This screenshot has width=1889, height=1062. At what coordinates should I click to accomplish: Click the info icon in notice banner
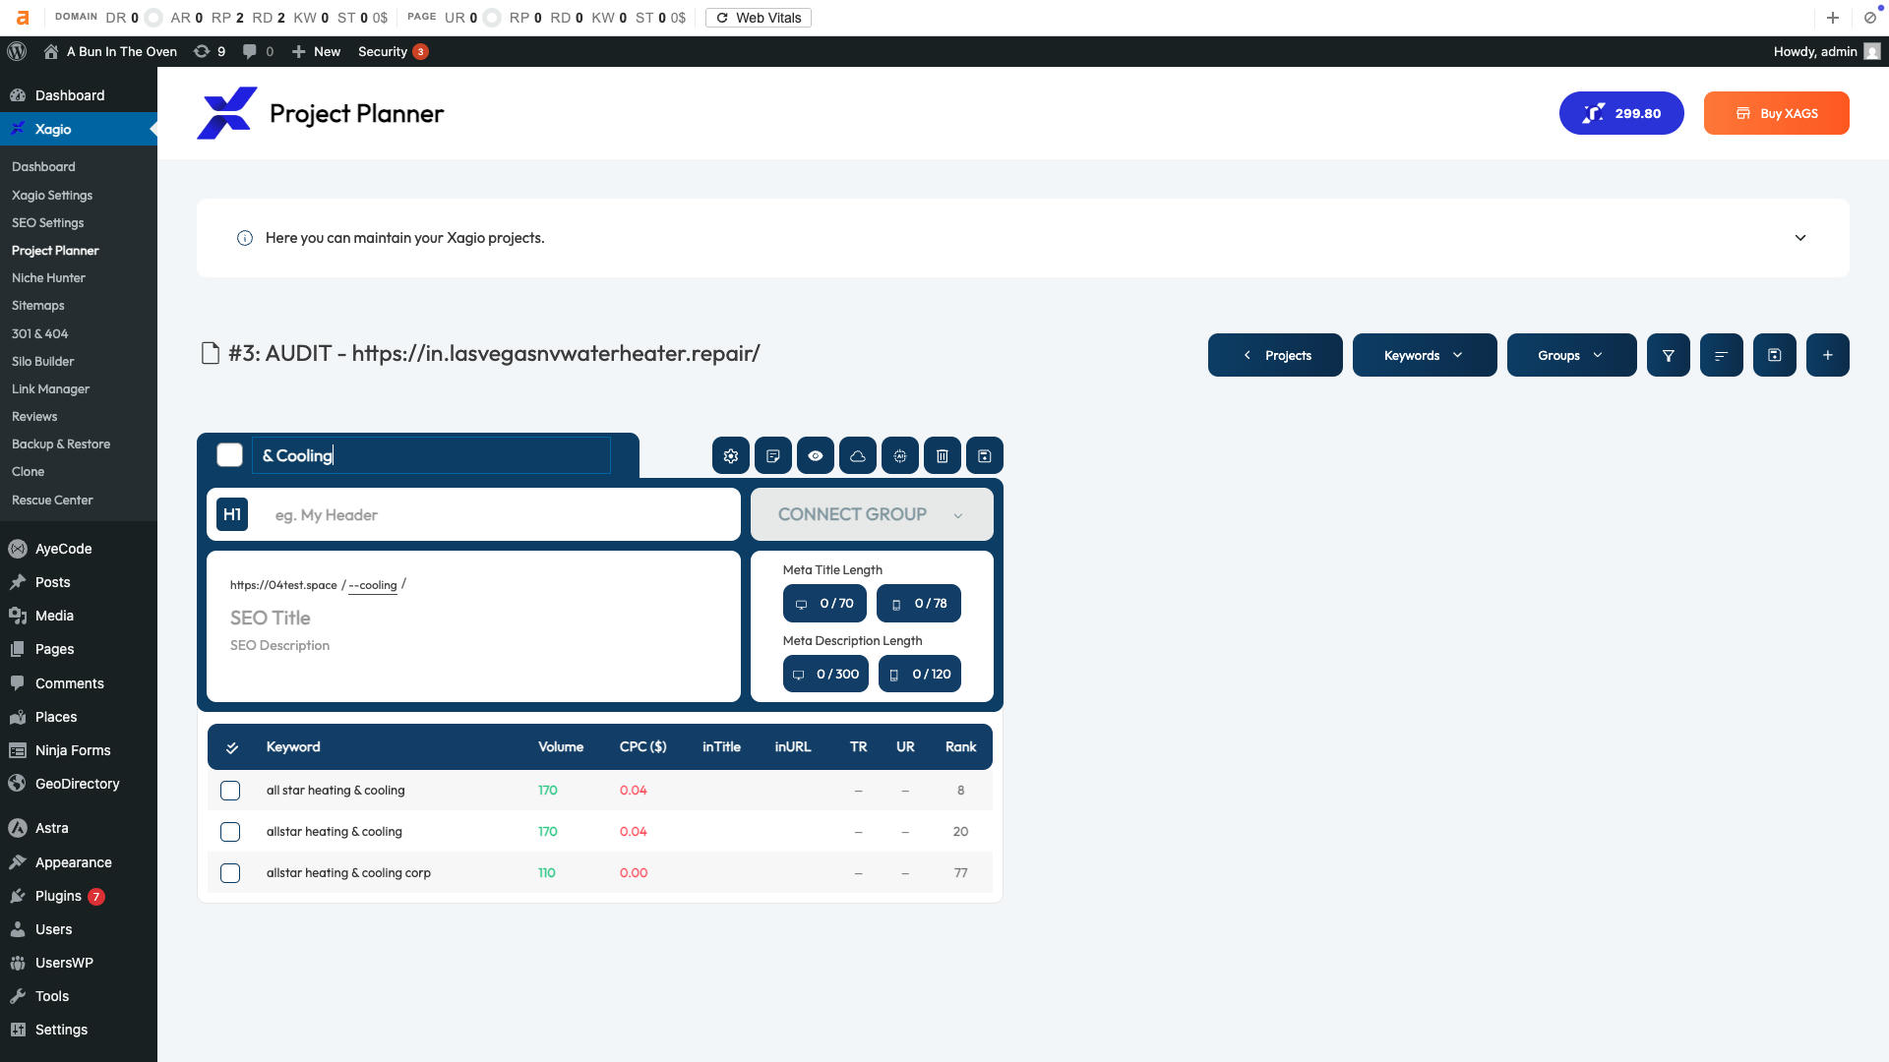pyautogui.click(x=245, y=238)
